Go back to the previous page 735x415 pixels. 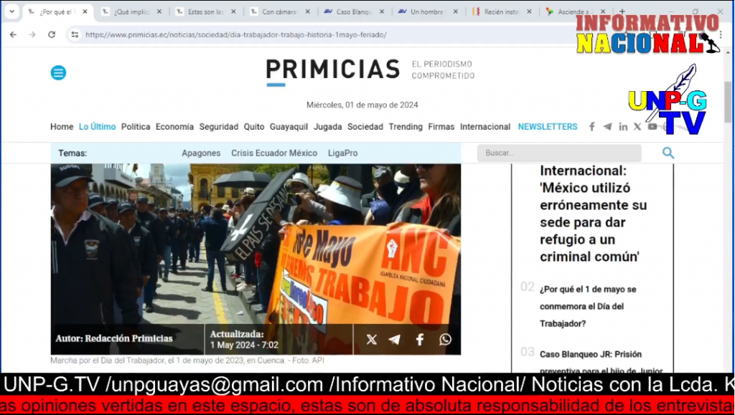[13, 34]
